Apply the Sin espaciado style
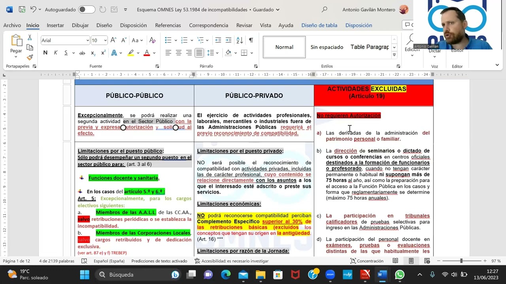The width and height of the screenshot is (506, 284). coord(327,47)
